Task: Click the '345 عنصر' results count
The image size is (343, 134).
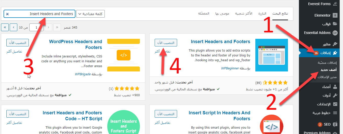Action: (x=70, y=27)
